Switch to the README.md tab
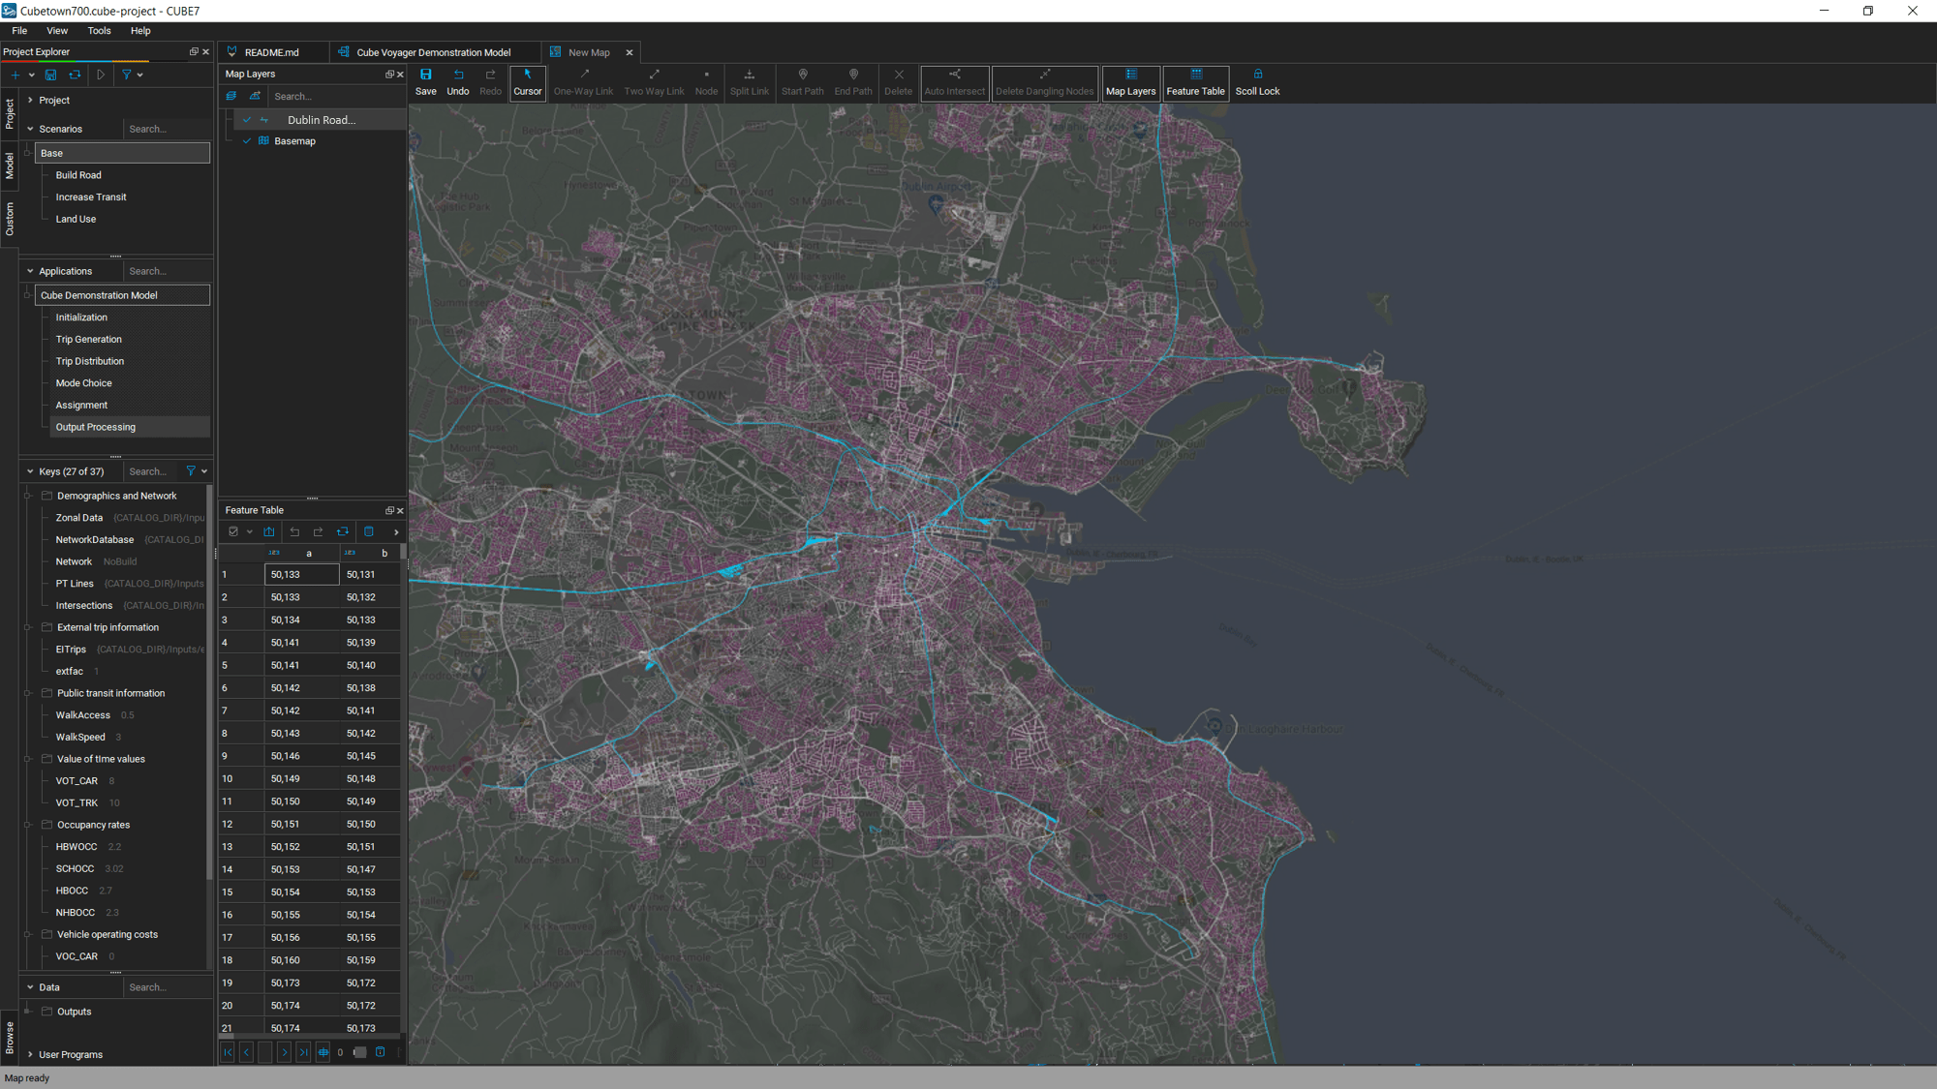 point(271,52)
